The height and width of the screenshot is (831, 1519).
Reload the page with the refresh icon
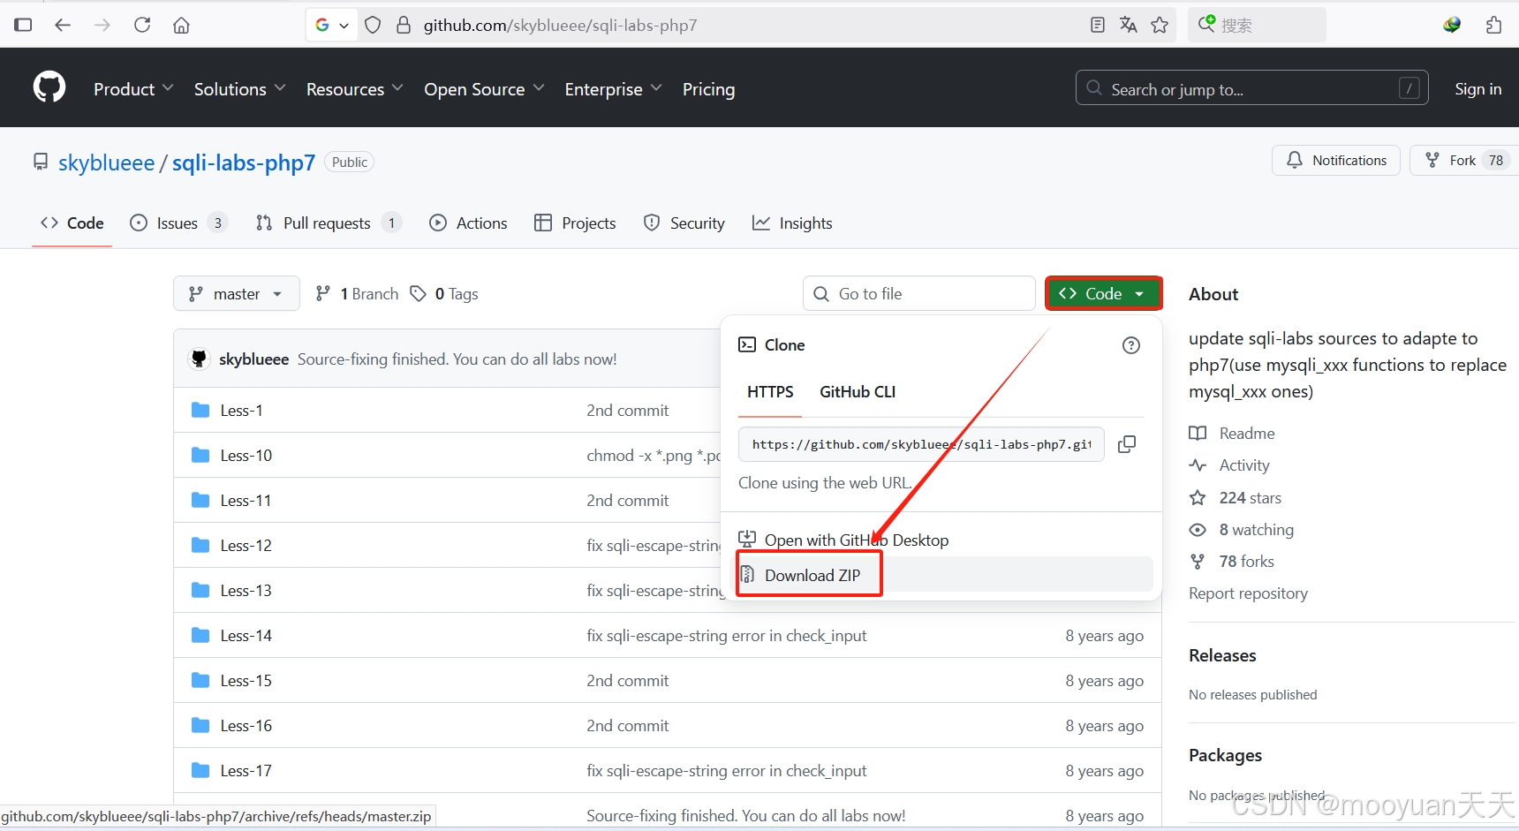142,25
